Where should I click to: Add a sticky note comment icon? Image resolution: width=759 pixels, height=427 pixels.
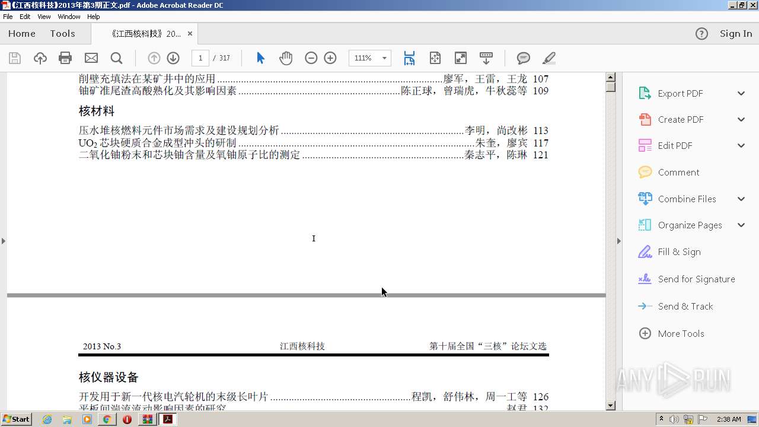(x=523, y=58)
